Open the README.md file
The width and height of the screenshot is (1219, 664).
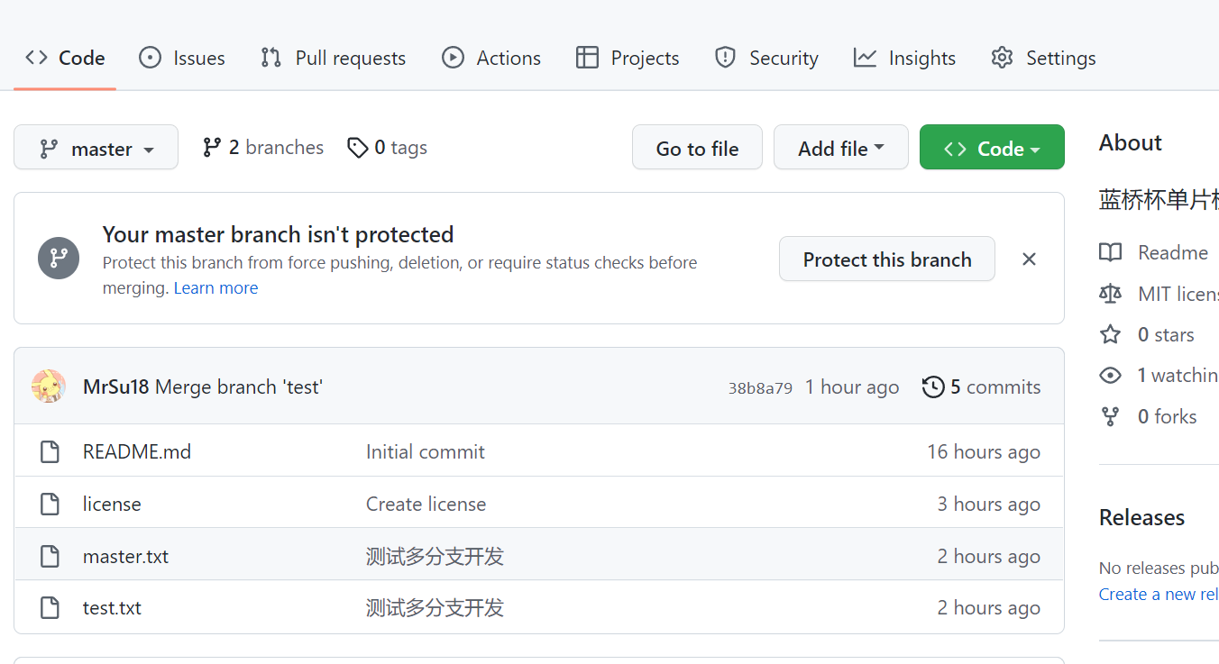137,452
